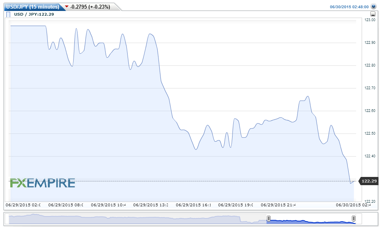This screenshot has width=382, height=229.
Task: Click the right range slider handle
Action: point(353,218)
